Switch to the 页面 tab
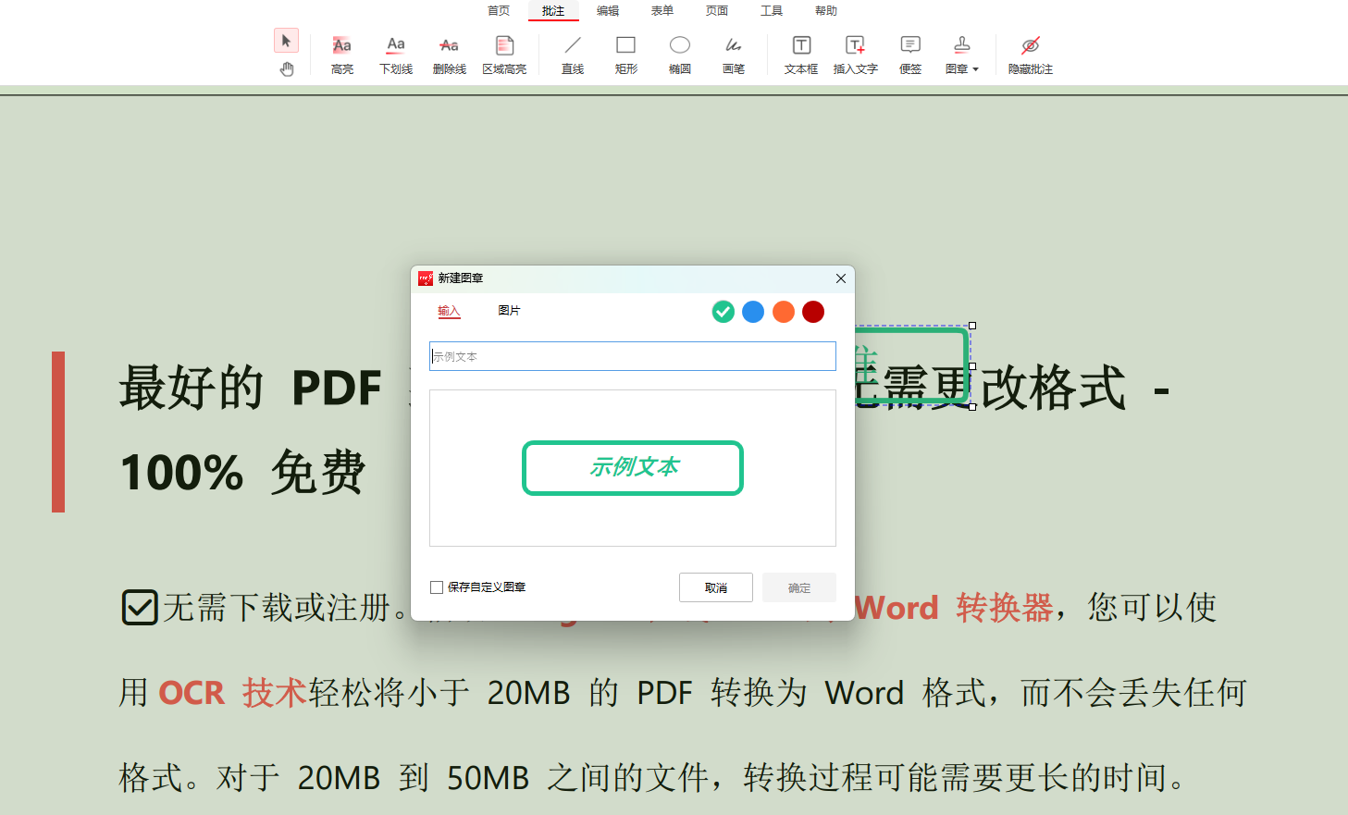 pos(717,11)
